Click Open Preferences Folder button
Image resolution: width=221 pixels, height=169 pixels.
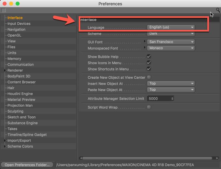27,165
